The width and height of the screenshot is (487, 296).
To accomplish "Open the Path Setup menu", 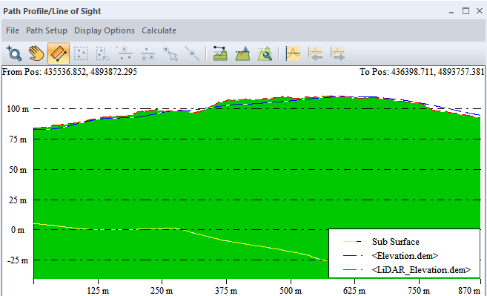I will 47,30.
